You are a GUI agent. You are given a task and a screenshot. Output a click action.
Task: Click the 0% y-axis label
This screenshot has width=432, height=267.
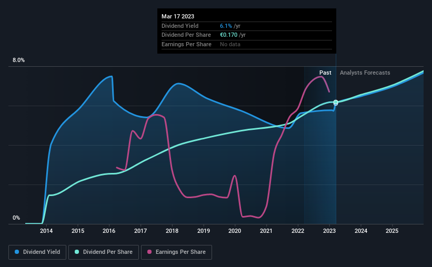point(16,218)
